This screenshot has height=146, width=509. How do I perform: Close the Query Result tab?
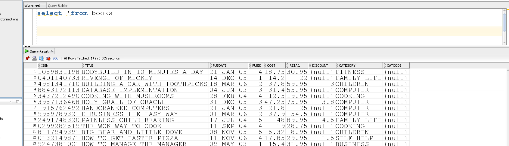[52, 51]
